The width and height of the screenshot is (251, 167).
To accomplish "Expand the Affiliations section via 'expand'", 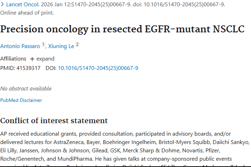I will pyautogui.click(x=45, y=59).
